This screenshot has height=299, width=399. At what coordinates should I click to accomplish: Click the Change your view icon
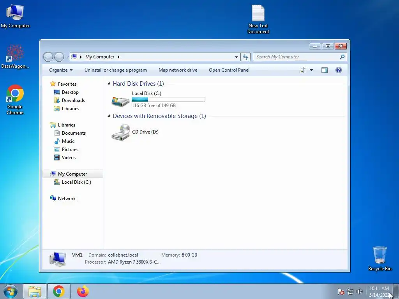303,70
